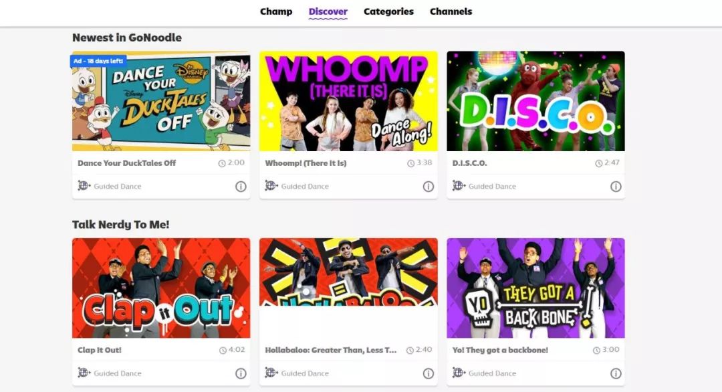Click Guided Dance icon under Clap It Out!
The height and width of the screenshot is (392, 722).
pyautogui.click(x=84, y=373)
